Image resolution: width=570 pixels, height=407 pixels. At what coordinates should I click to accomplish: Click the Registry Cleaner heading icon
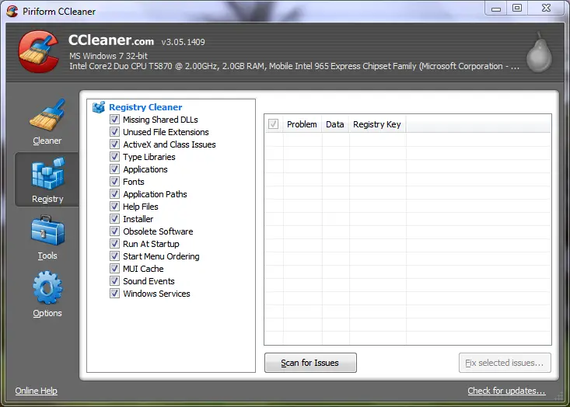coord(99,107)
